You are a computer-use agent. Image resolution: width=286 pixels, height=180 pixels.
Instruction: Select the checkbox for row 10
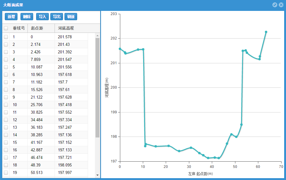pos(6,105)
